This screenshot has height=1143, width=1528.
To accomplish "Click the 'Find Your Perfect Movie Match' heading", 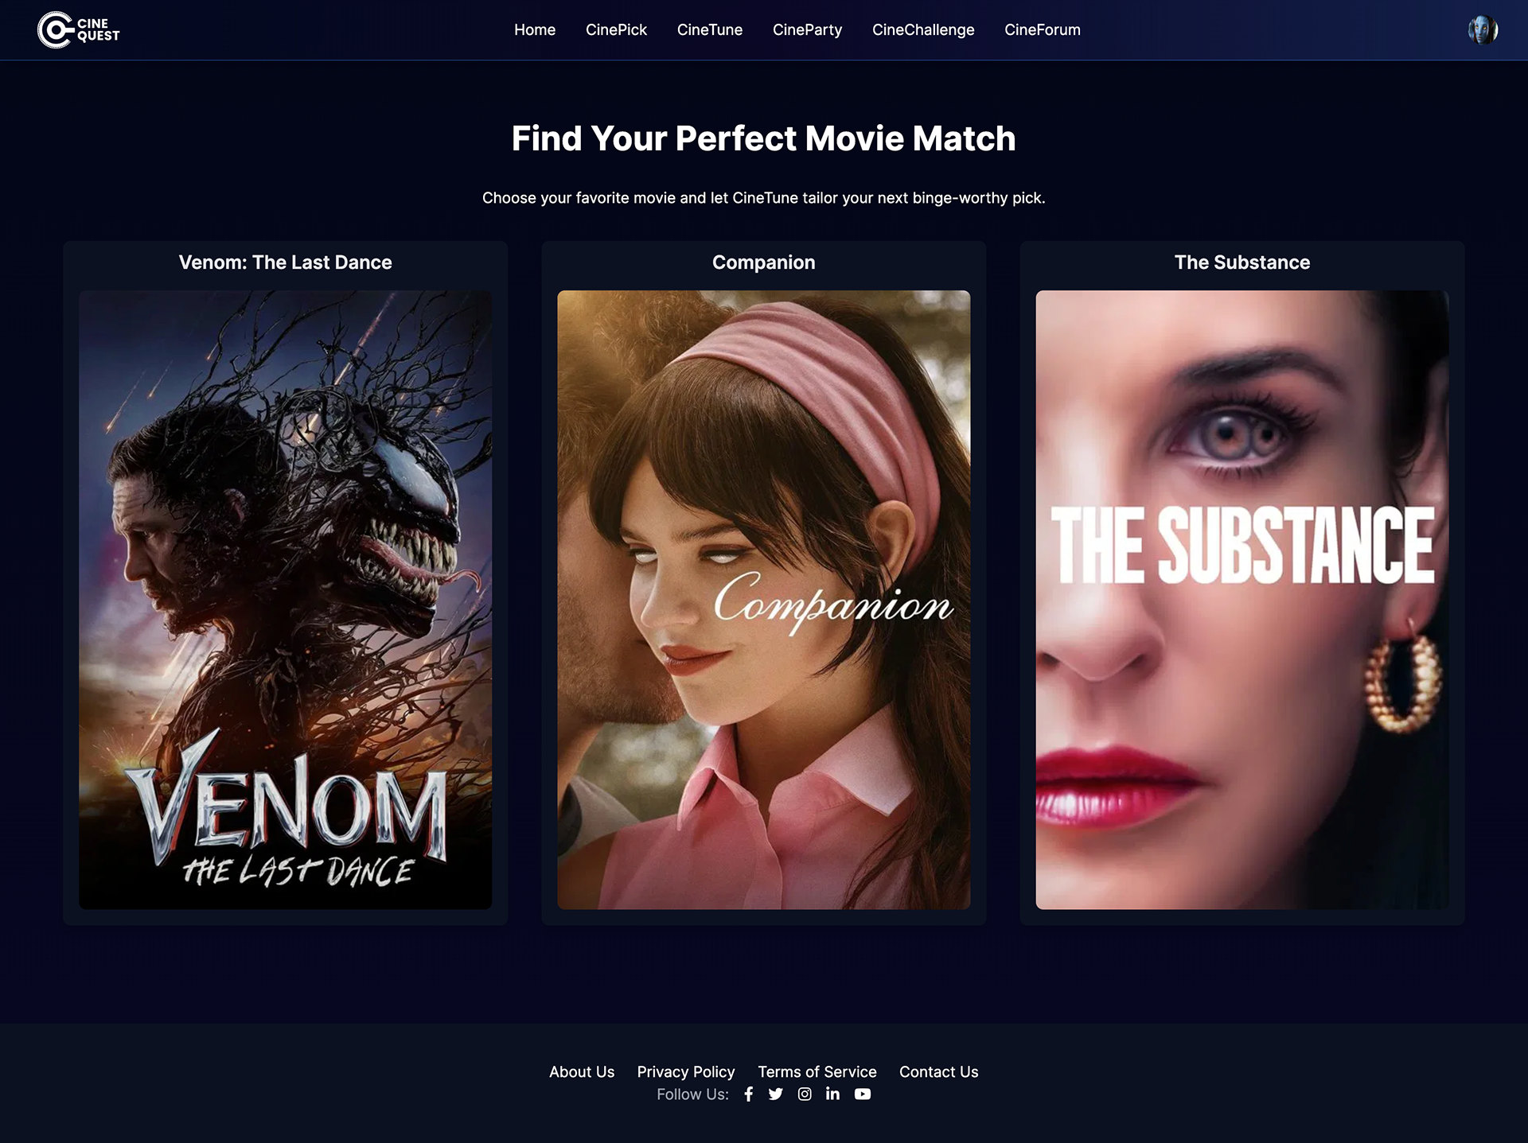I will [x=764, y=138].
